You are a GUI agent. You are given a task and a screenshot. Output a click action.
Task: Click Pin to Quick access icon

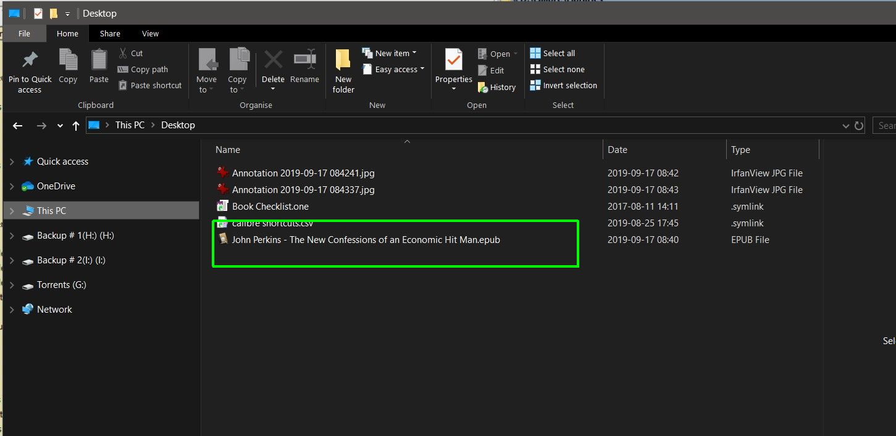point(29,60)
